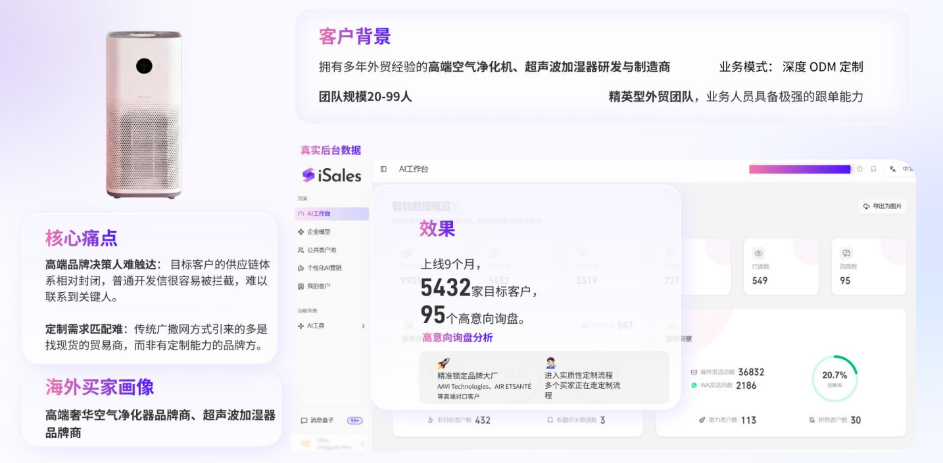Screen dimensions: 943x463
Task: Click the AI工具 sparkle icon
Action: pos(301,326)
